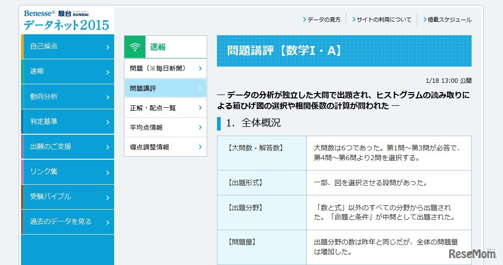Click the text starting 大問数は6つであった

tap(387, 153)
